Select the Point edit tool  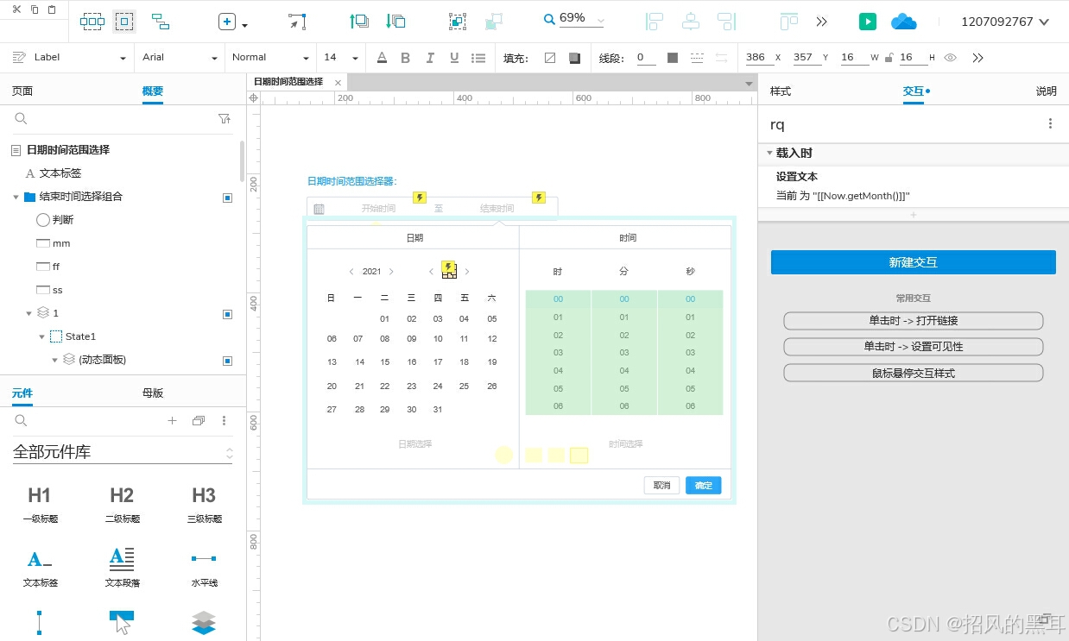[297, 22]
